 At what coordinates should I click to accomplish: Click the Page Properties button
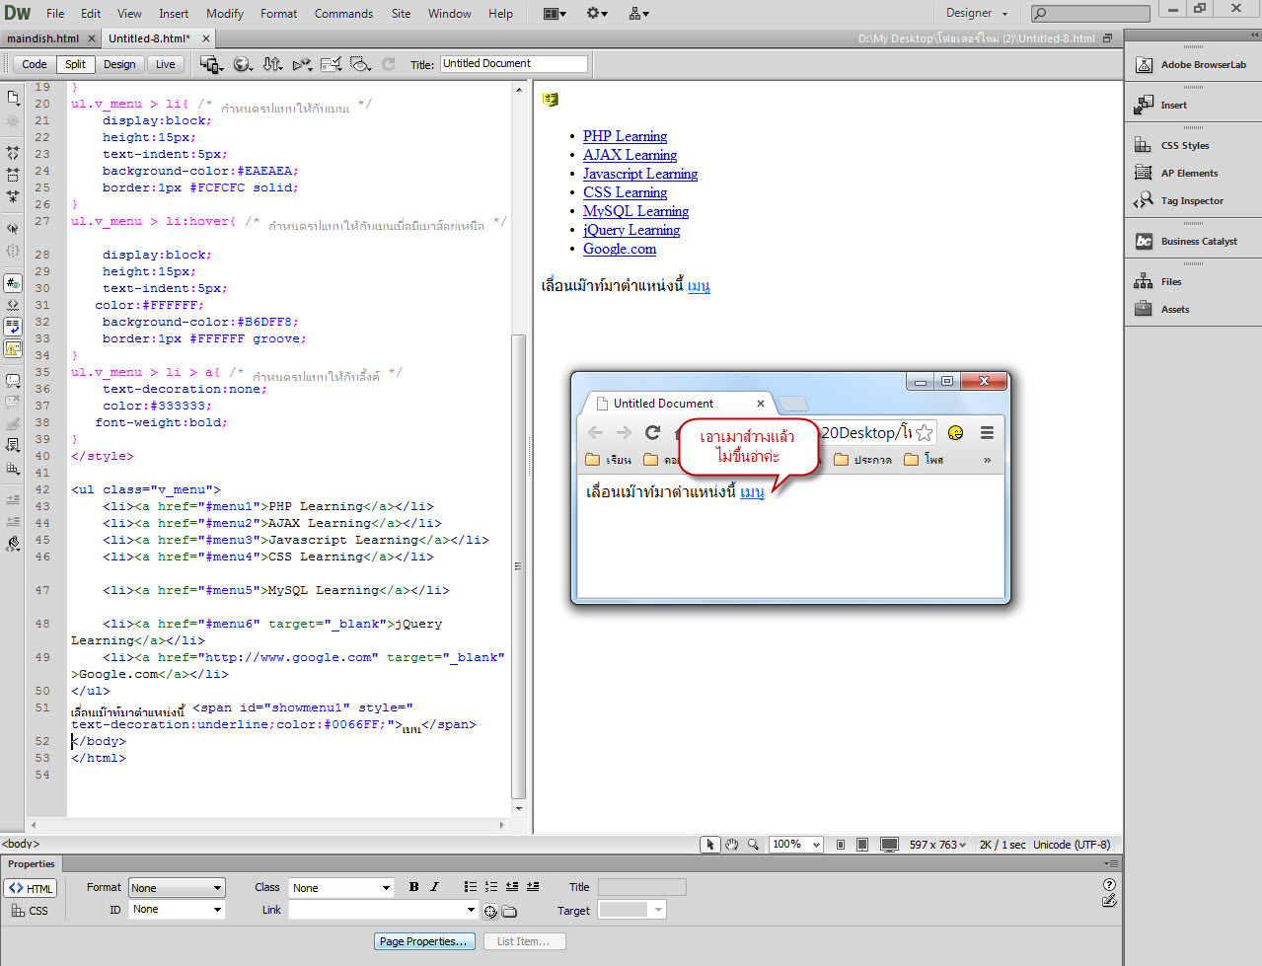click(424, 941)
